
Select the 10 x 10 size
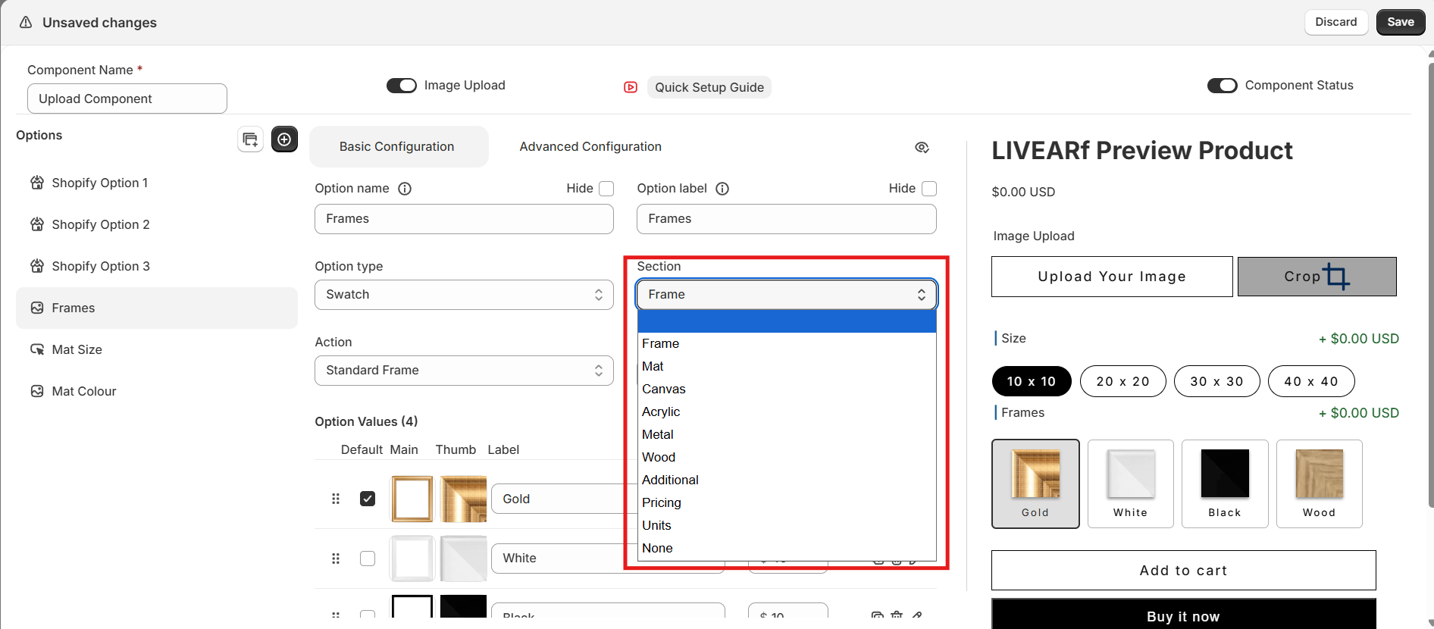1032,381
